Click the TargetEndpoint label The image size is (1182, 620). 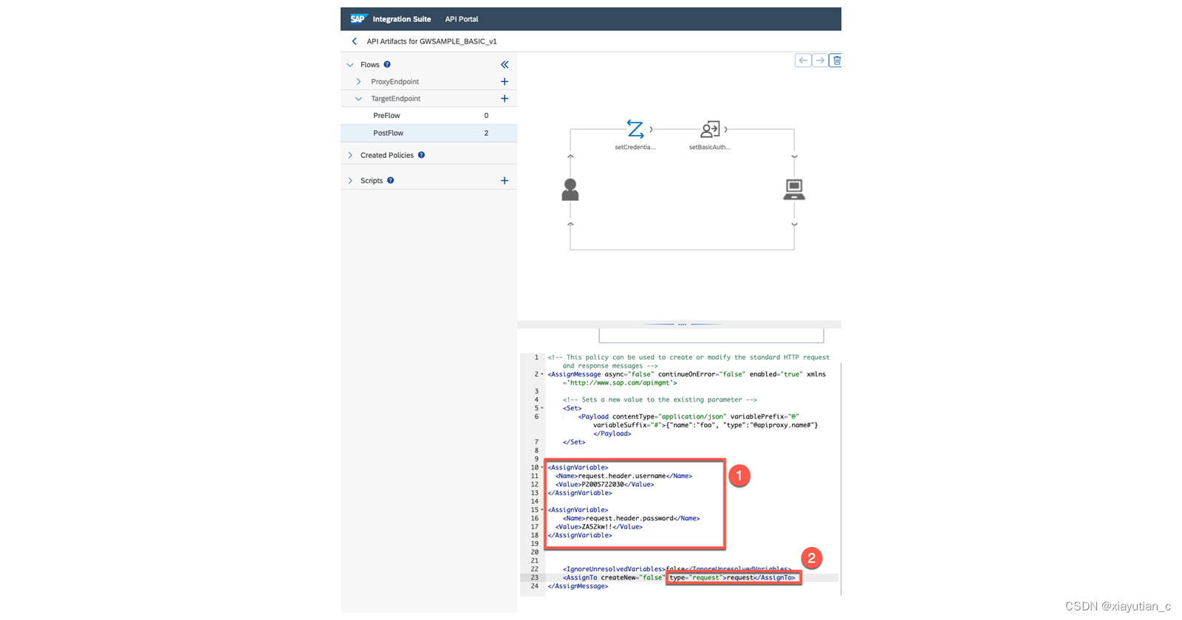(395, 99)
